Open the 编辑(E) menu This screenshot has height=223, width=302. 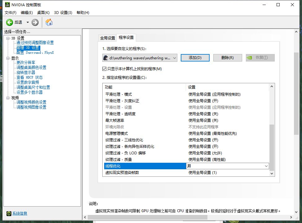tap(27, 12)
